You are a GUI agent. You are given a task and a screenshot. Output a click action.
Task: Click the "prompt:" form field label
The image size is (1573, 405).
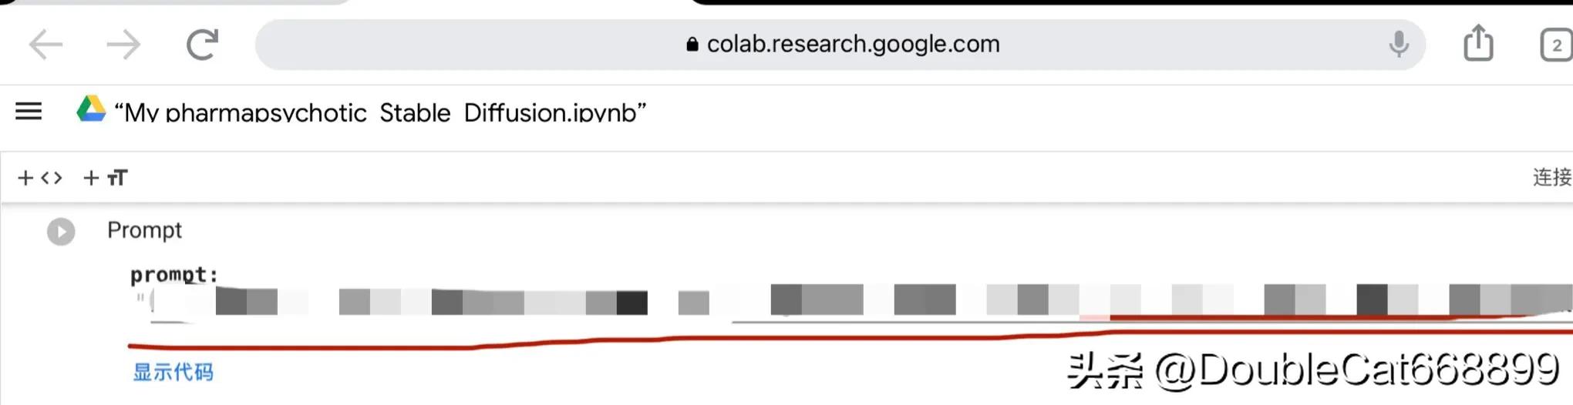point(173,275)
